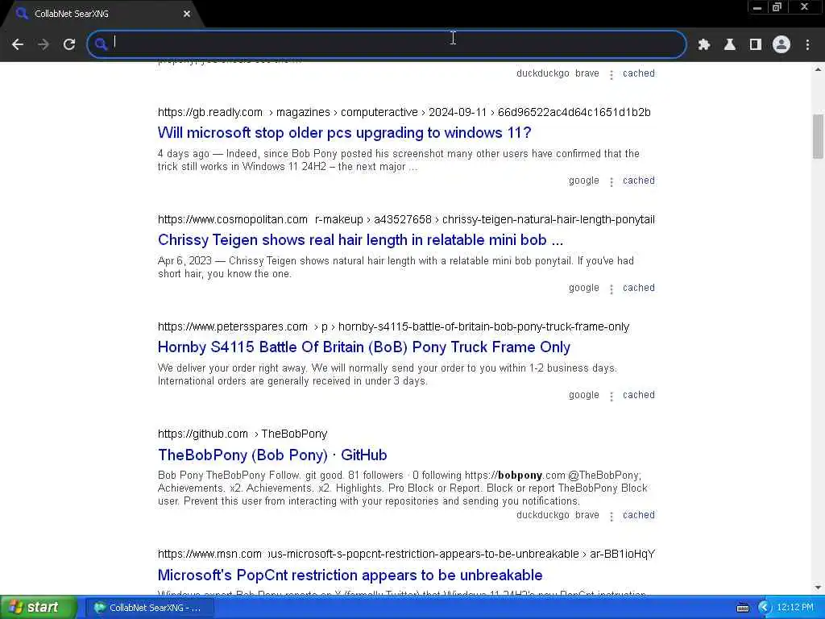Open the Extensions puzzle icon
The height and width of the screenshot is (619, 825).
click(703, 45)
